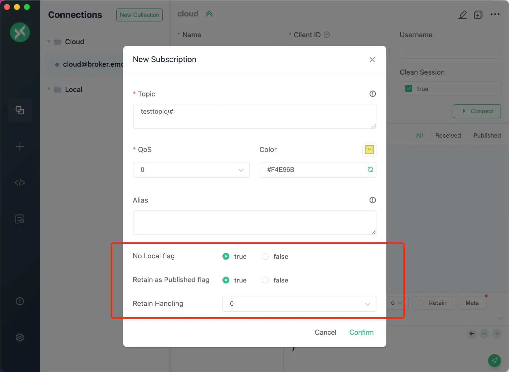This screenshot has height=372, width=509.
Task: Set No Local flag to false
Action: (x=265, y=256)
